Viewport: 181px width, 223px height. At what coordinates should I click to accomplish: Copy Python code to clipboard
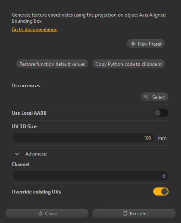(x=128, y=64)
